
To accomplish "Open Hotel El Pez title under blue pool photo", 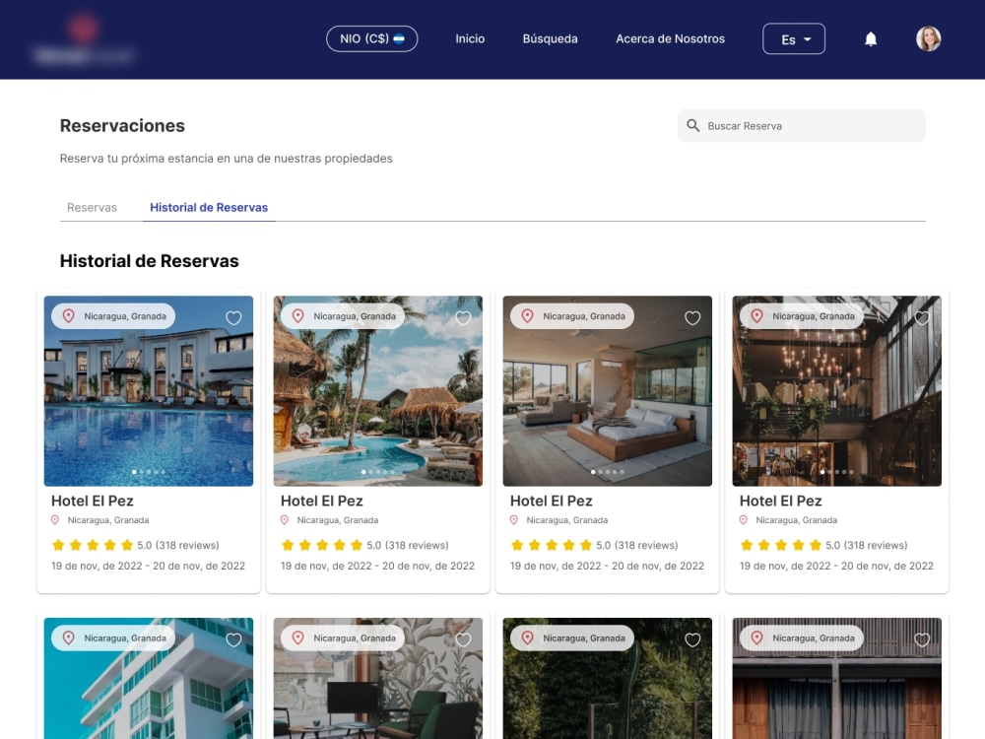I will point(93,501).
